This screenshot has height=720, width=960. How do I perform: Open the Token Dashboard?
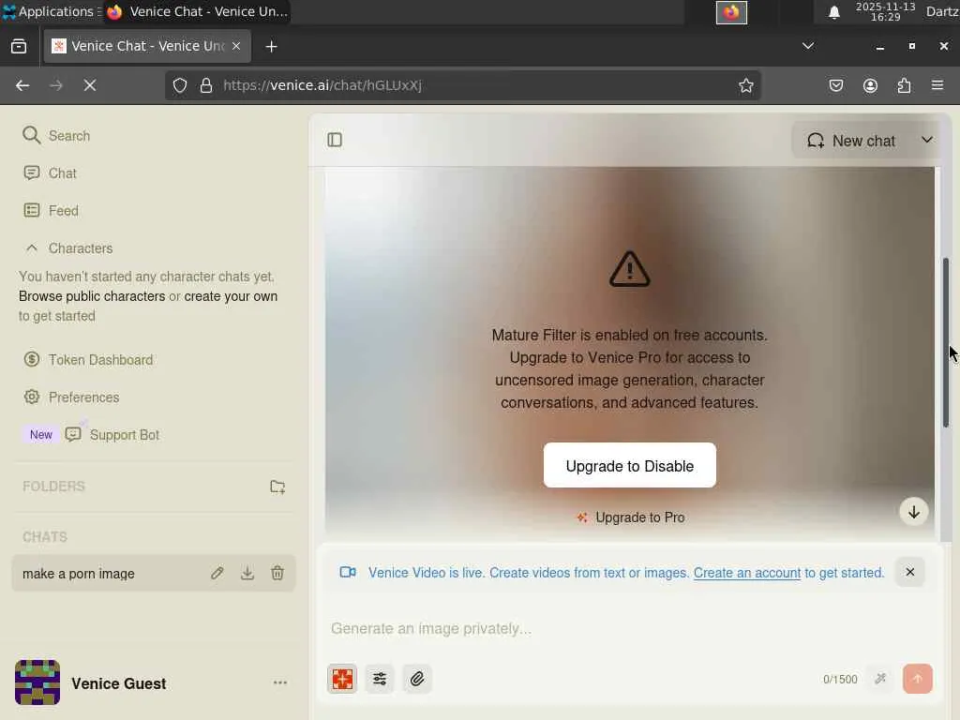coord(88,359)
